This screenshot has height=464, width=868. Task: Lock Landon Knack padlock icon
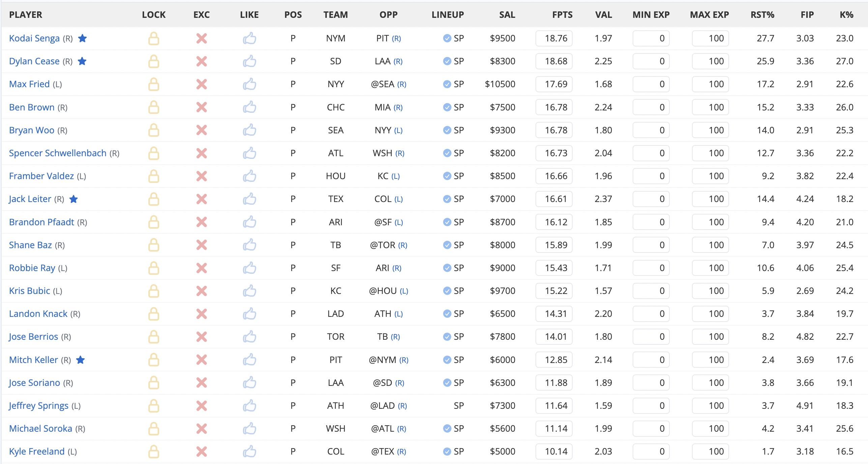coord(154,314)
